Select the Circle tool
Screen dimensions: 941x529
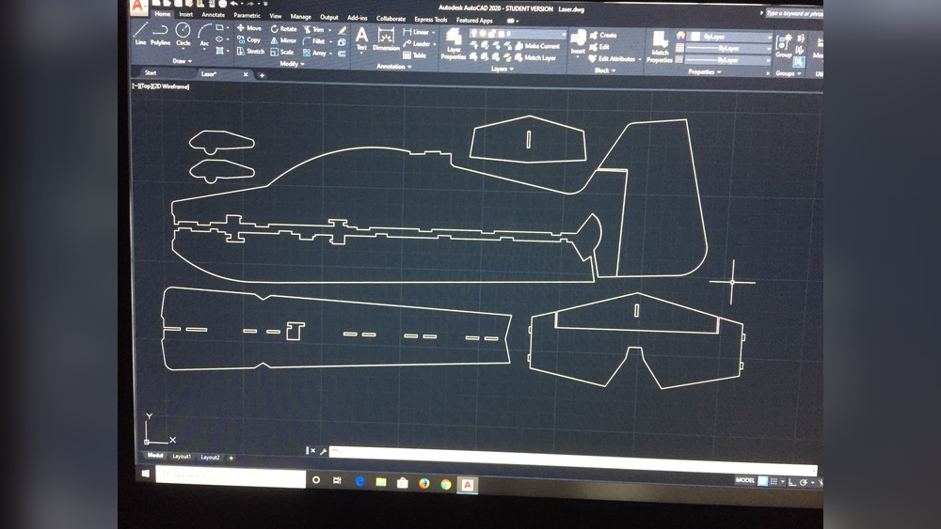pyautogui.click(x=183, y=34)
